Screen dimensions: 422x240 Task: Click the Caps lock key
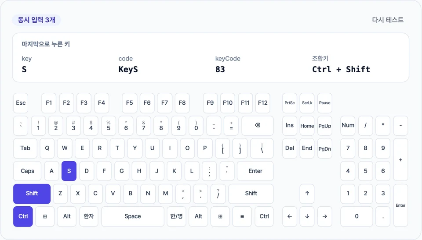27,171
